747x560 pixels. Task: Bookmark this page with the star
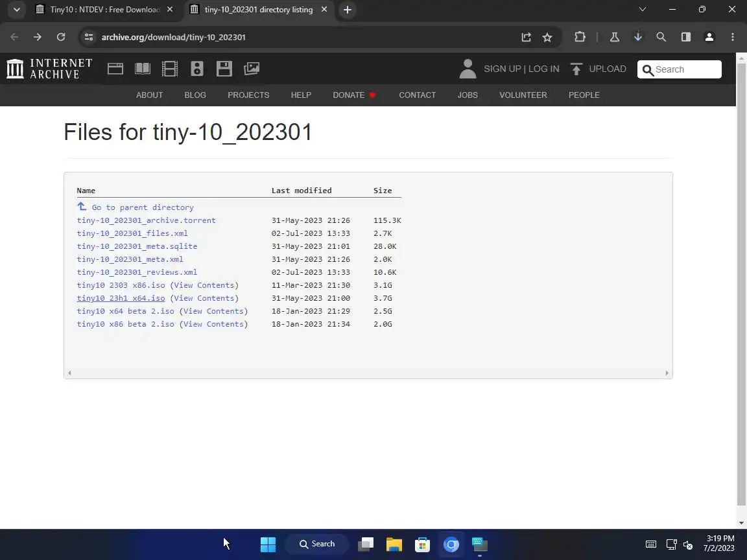(547, 37)
